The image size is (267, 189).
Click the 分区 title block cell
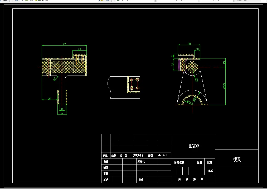click(x=124, y=155)
